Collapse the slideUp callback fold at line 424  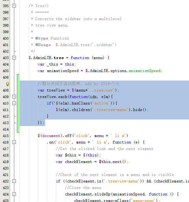coord(14,194)
